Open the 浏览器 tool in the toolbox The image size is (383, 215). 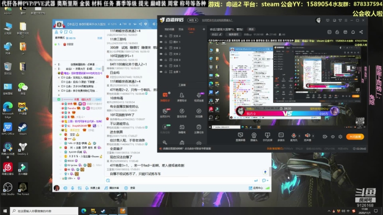coord(199,113)
